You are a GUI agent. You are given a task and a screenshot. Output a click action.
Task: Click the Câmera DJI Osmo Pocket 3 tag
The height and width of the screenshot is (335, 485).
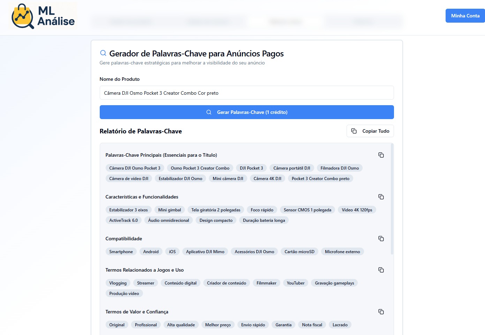pos(135,168)
